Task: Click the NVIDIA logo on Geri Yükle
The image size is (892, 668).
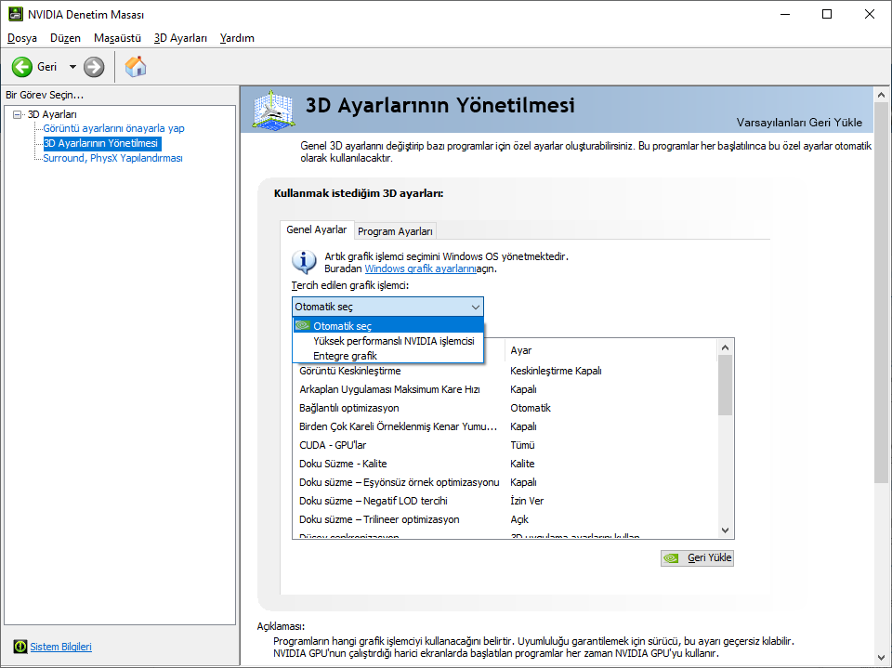Action: pyautogui.click(x=671, y=558)
